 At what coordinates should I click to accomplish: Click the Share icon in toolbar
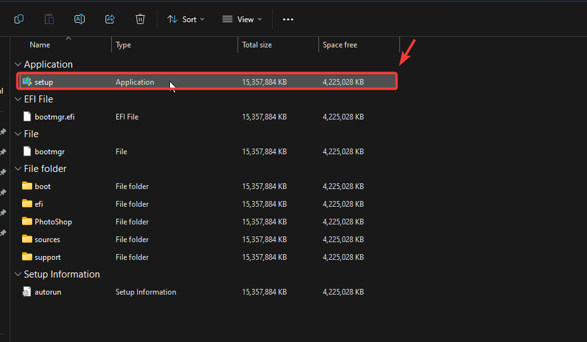point(110,19)
